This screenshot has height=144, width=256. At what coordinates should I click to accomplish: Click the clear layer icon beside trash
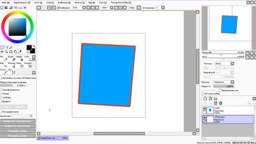pyautogui.click(x=216, y=103)
